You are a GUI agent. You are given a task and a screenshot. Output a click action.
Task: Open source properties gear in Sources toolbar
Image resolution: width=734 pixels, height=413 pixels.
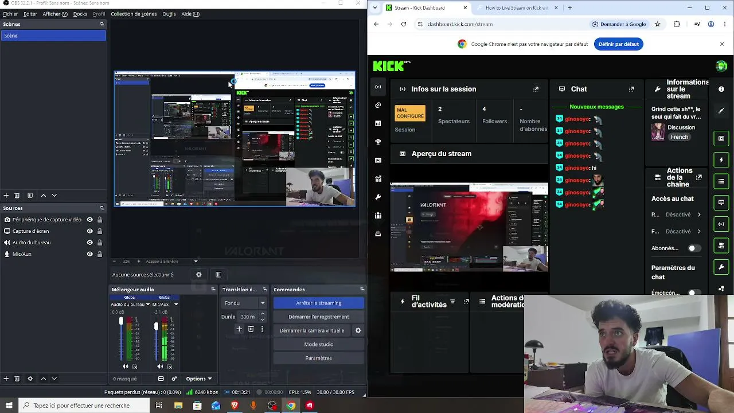pos(30,379)
